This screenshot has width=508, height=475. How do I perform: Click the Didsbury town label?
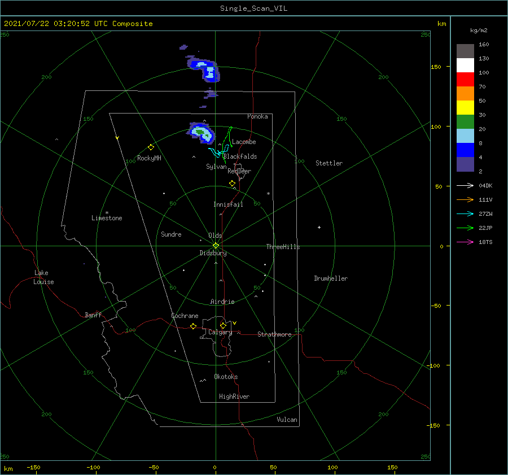(213, 253)
